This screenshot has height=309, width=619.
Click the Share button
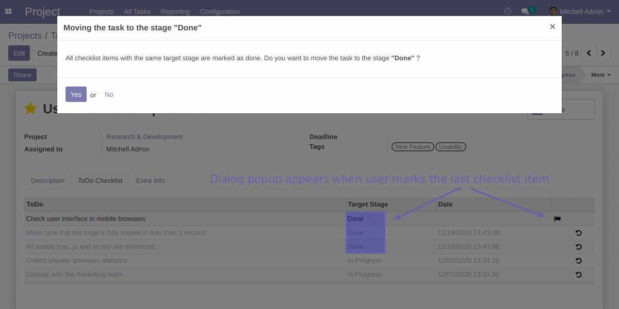point(22,75)
